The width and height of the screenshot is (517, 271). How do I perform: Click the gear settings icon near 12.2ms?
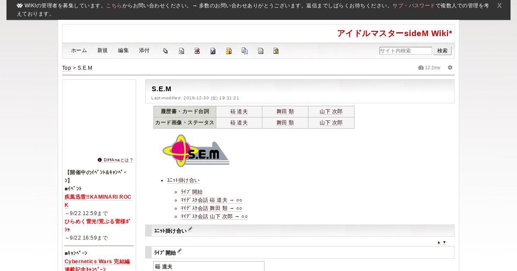point(450,68)
